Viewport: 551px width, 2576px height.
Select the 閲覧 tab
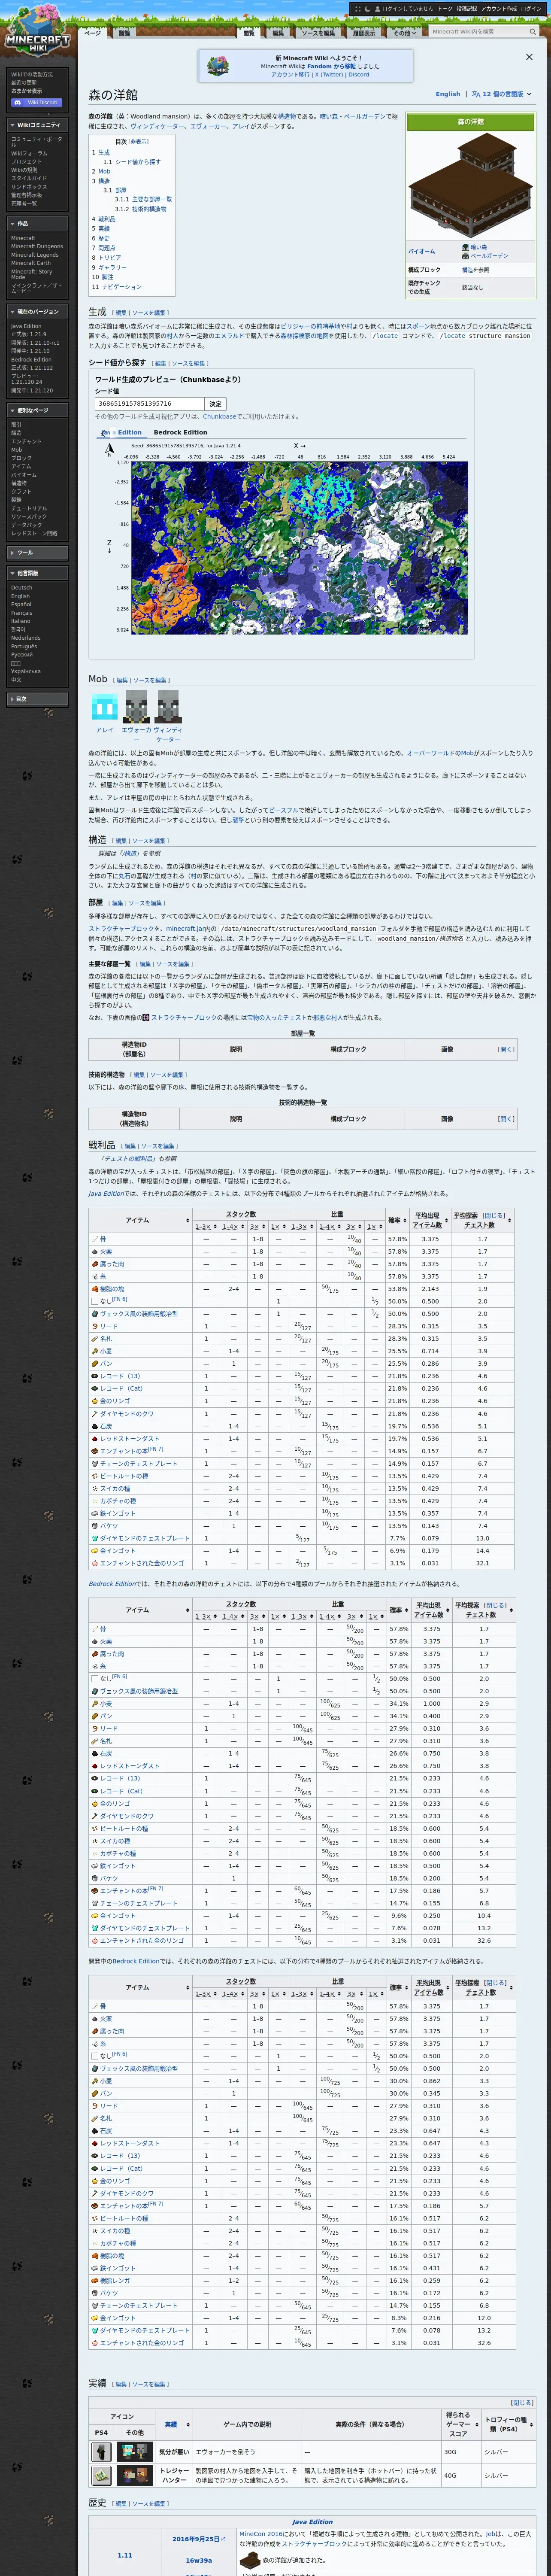click(249, 32)
